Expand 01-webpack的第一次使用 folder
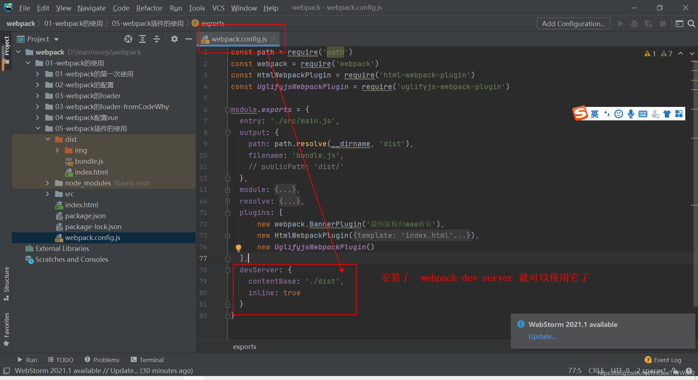 pos(38,74)
